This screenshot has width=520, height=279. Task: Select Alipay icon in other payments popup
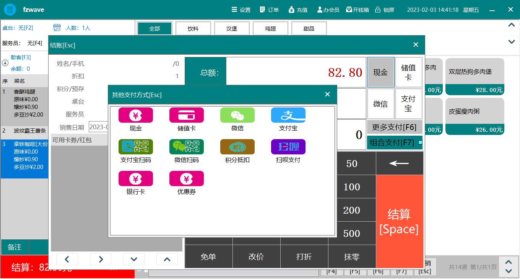click(x=288, y=115)
